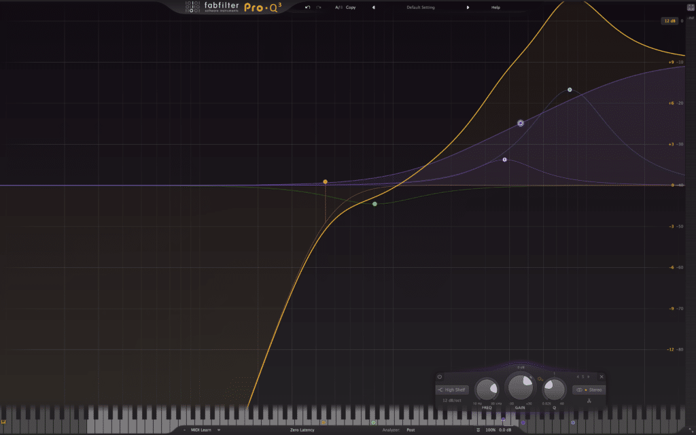Screen dimensions: 696x435
Task: Close the band controls with X
Action: [x=602, y=377]
